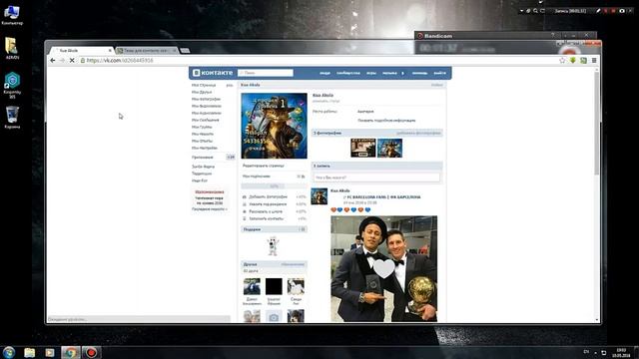
Task: Click "выйти" to log out
Action: (439, 73)
